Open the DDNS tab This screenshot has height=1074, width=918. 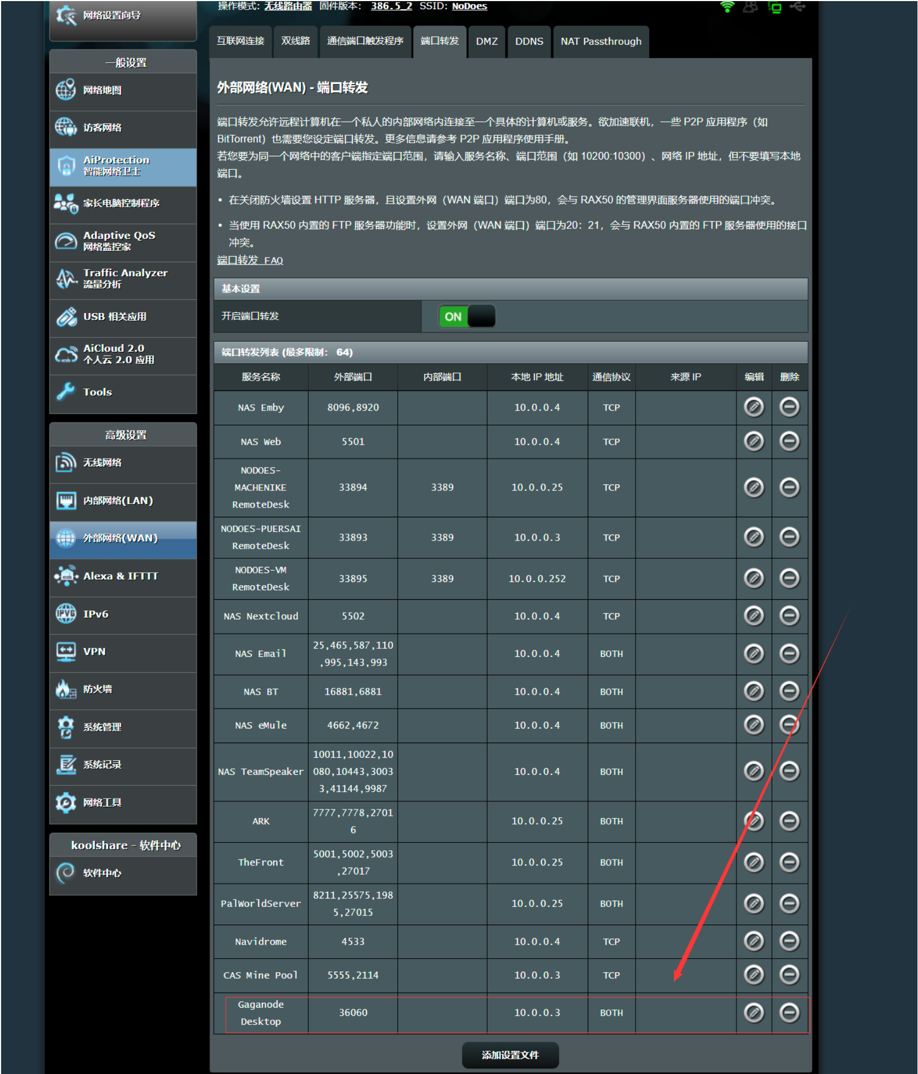pyautogui.click(x=529, y=41)
